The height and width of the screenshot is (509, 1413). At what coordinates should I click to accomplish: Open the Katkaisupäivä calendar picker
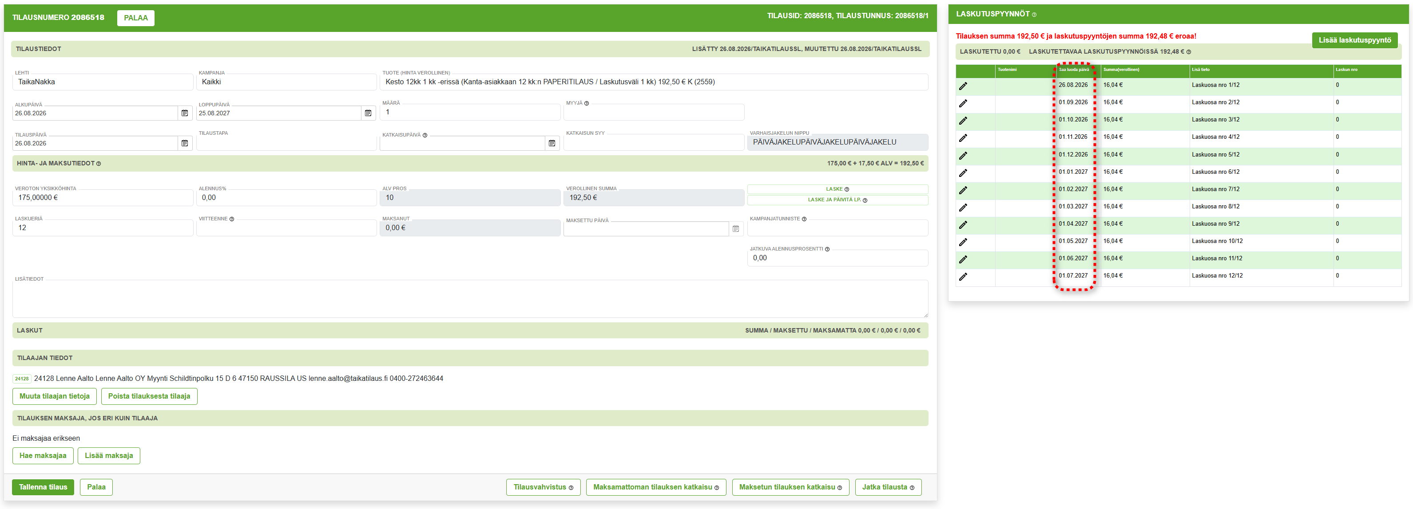point(552,143)
